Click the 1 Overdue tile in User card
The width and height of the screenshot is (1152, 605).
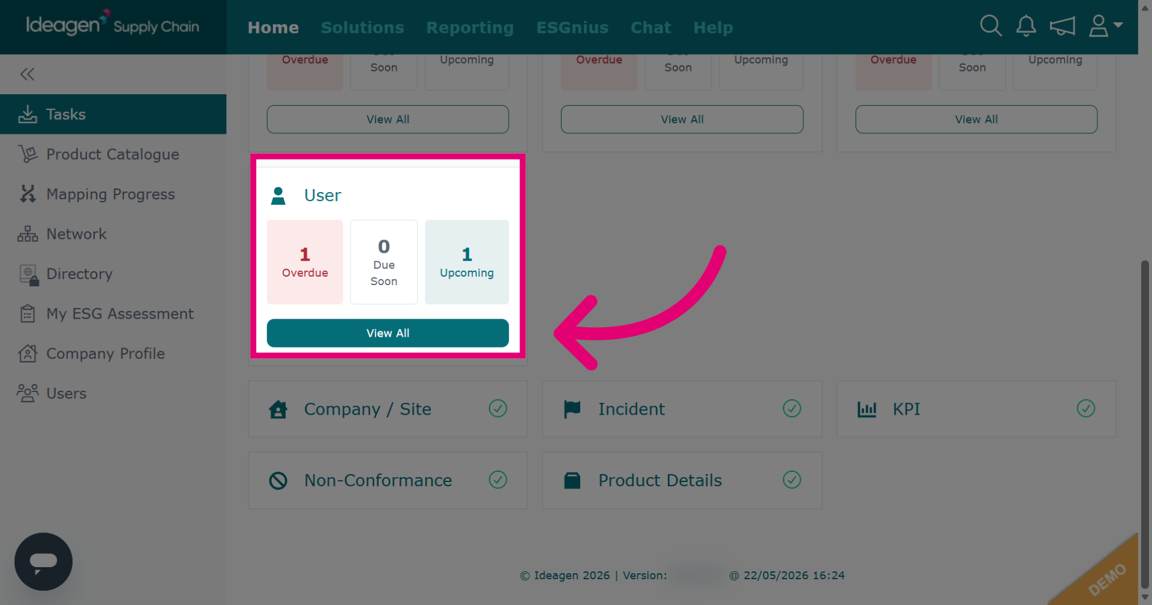[305, 262]
